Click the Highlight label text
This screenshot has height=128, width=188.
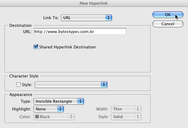pyautogui.click(x=22, y=109)
